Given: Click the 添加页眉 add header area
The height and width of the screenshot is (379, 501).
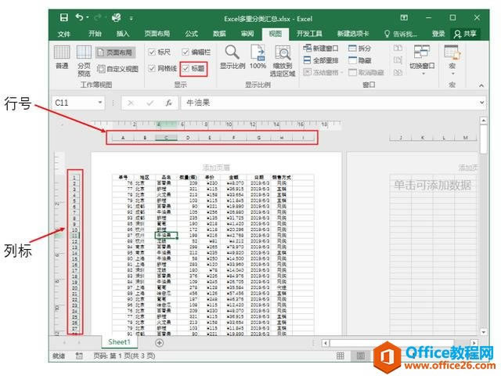Looking at the screenshot, I should (x=216, y=168).
